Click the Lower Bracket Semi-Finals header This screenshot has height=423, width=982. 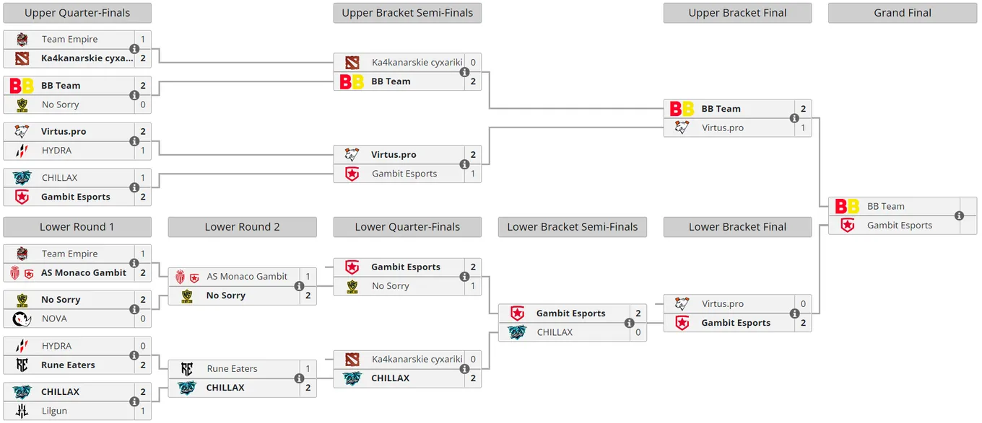point(573,227)
